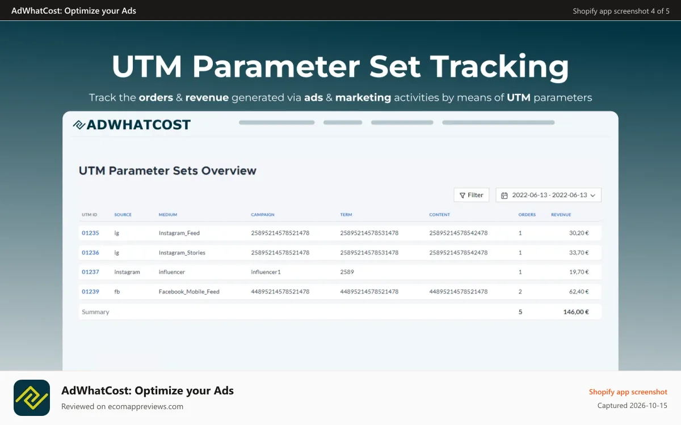The width and height of the screenshot is (681, 425).
Task: Click the fb source cell
Action: click(117, 292)
